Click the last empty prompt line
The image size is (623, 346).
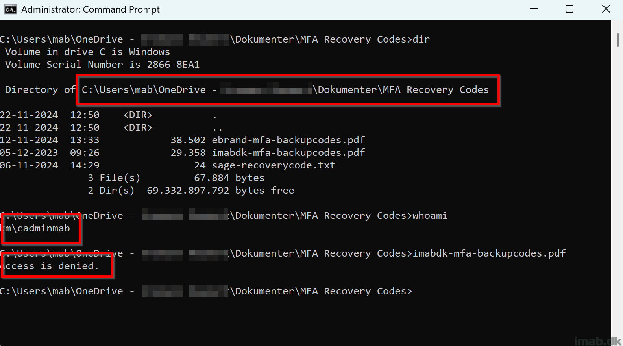click(x=206, y=291)
